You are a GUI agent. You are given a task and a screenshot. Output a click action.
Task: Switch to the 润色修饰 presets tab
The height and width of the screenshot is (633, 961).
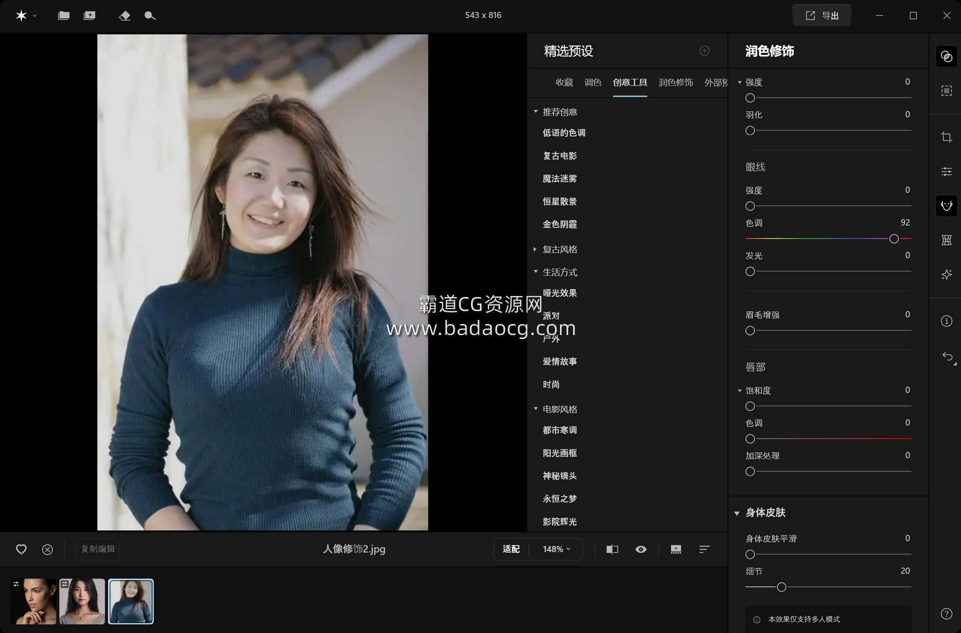(x=676, y=82)
